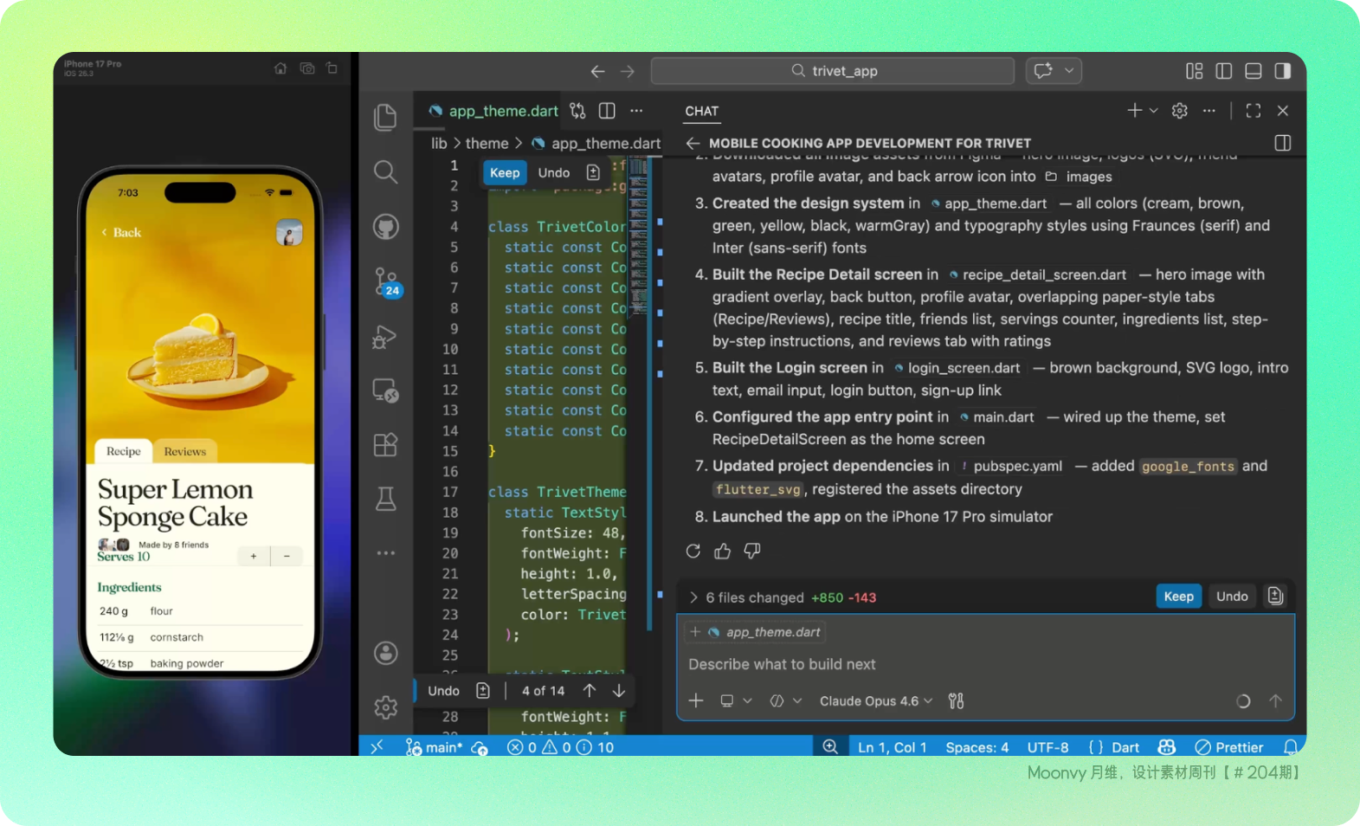
Task: Toggle the secondary side bar layout
Action: pos(1282,71)
